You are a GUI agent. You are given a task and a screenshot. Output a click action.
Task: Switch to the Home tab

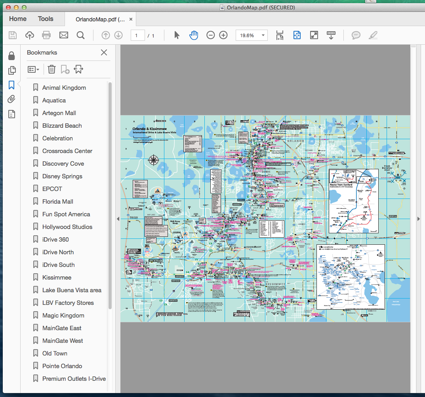pyautogui.click(x=18, y=19)
